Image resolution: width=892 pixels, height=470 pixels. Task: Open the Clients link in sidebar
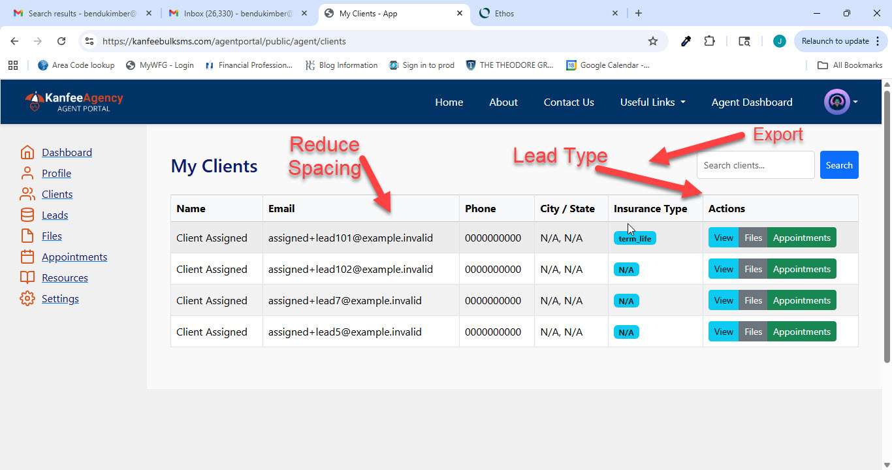(x=57, y=194)
